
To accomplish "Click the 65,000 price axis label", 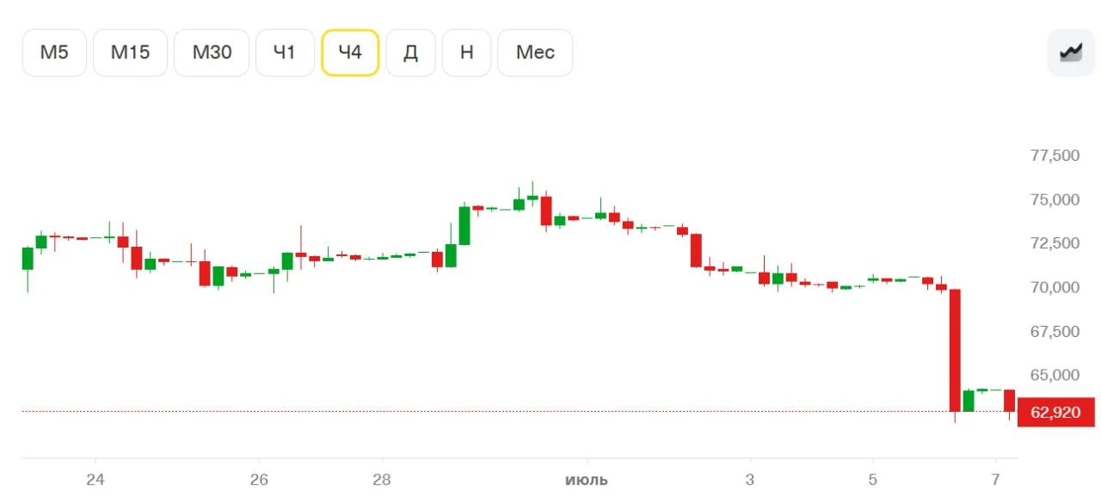I will pyautogui.click(x=1055, y=375).
